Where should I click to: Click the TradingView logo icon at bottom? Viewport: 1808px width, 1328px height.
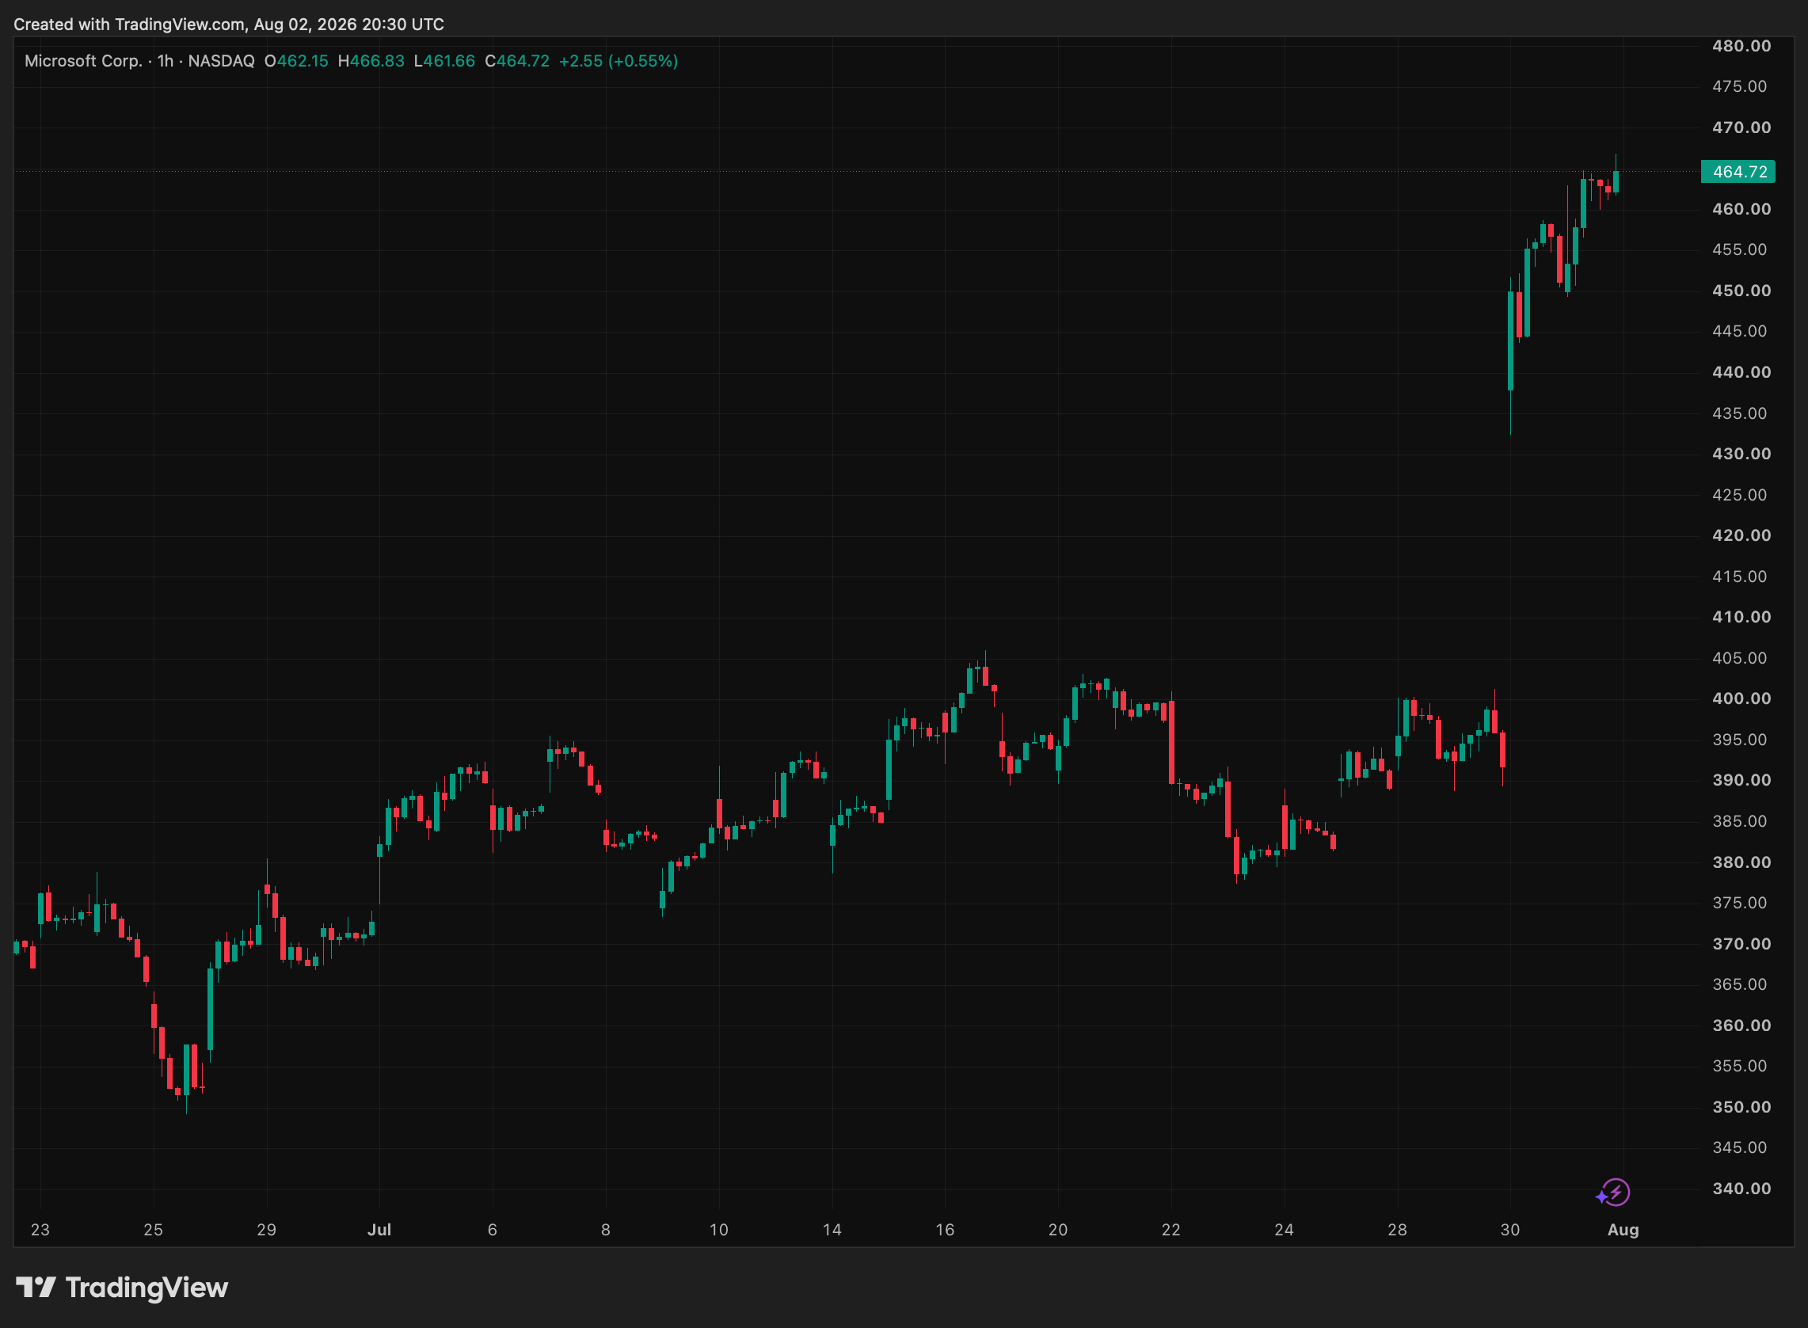tap(36, 1287)
